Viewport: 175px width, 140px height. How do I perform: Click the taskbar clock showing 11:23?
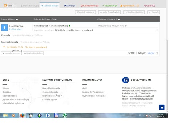pyautogui.click(x=161, y=116)
